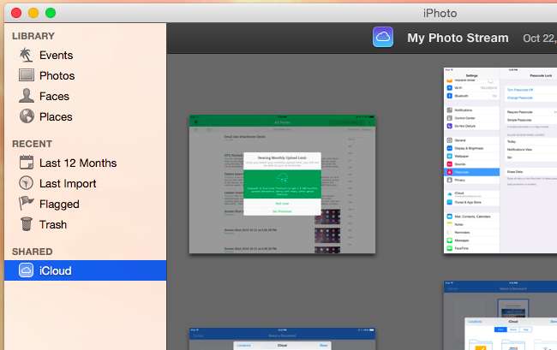
Task: Click the SHARED section header
Action: [33, 252]
